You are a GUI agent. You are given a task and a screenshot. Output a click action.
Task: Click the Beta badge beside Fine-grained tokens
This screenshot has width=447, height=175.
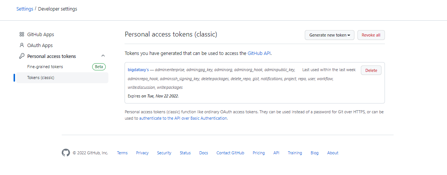pyautogui.click(x=99, y=67)
